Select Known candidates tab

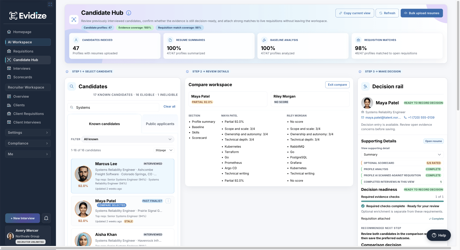(x=104, y=124)
